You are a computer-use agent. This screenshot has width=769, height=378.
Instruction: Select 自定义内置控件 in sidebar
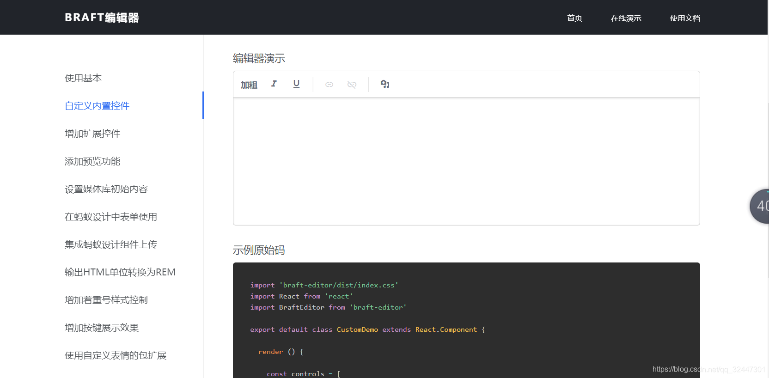pos(97,106)
